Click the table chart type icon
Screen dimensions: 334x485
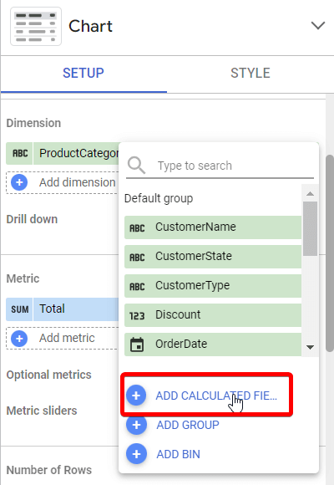[36, 26]
